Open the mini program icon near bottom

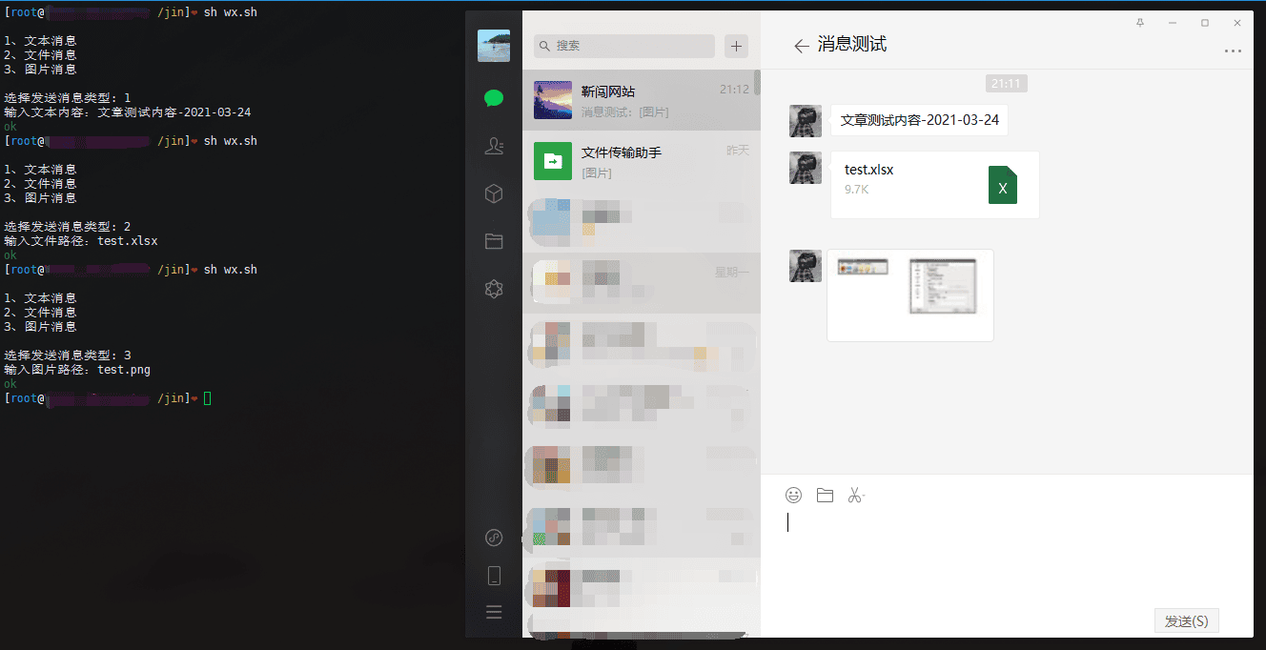[494, 538]
